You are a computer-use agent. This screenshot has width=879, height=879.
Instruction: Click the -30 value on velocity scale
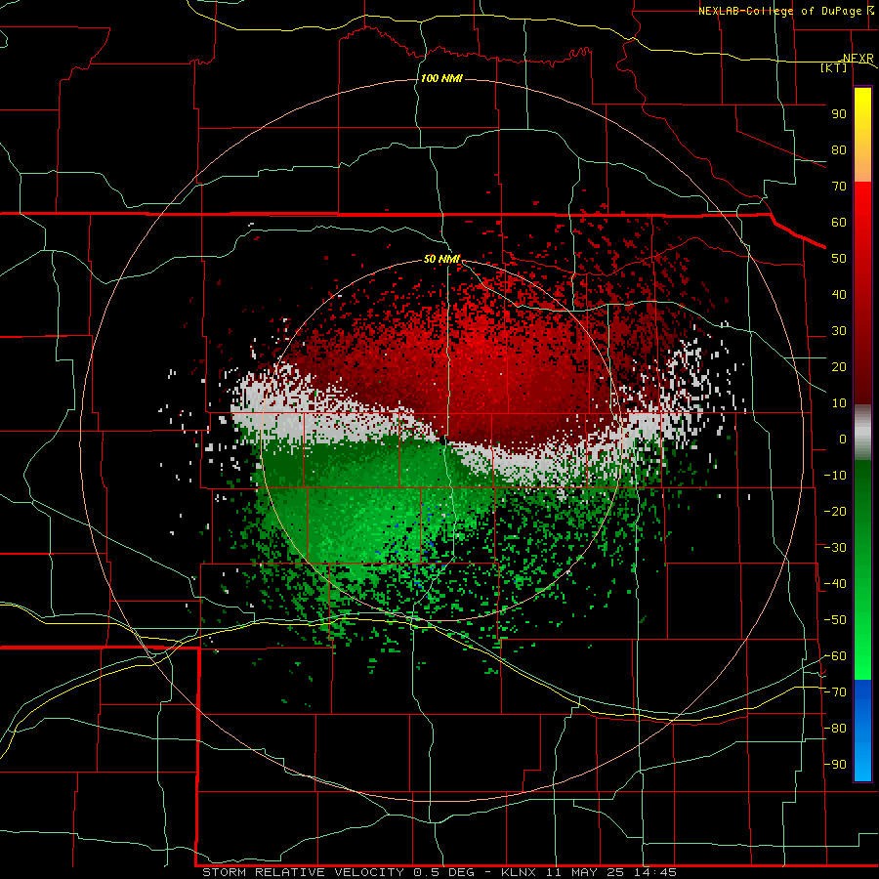835,548
